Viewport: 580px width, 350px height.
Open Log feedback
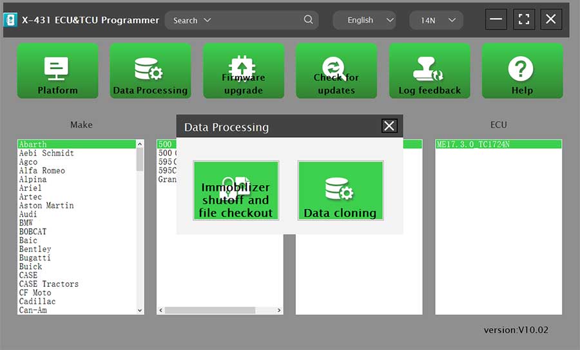coord(429,71)
